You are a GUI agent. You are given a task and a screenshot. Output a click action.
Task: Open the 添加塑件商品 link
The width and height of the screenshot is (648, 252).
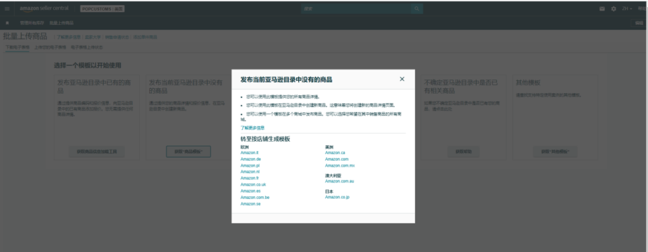(x=145, y=37)
